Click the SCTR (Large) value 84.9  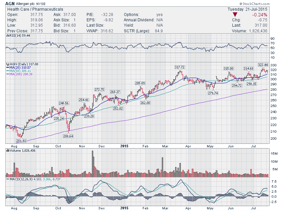tap(159, 31)
